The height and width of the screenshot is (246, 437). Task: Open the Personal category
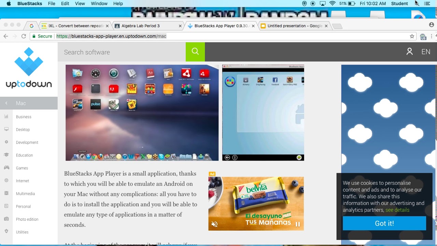tap(23, 206)
